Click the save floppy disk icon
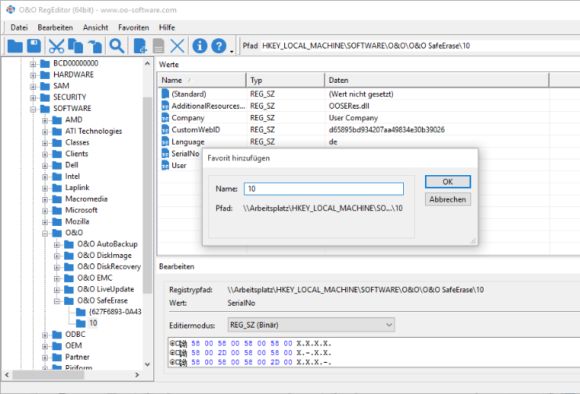Image resolution: width=580 pixels, height=394 pixels. 34,46
